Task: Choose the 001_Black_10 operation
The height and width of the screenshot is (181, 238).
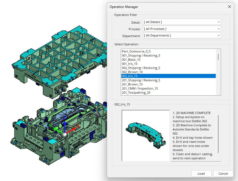Action: (169, 60)
